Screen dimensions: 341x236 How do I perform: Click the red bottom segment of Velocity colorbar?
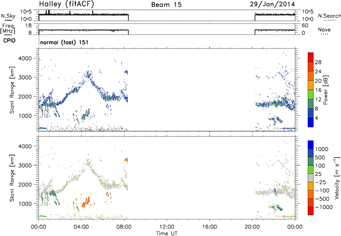point(311,211)
